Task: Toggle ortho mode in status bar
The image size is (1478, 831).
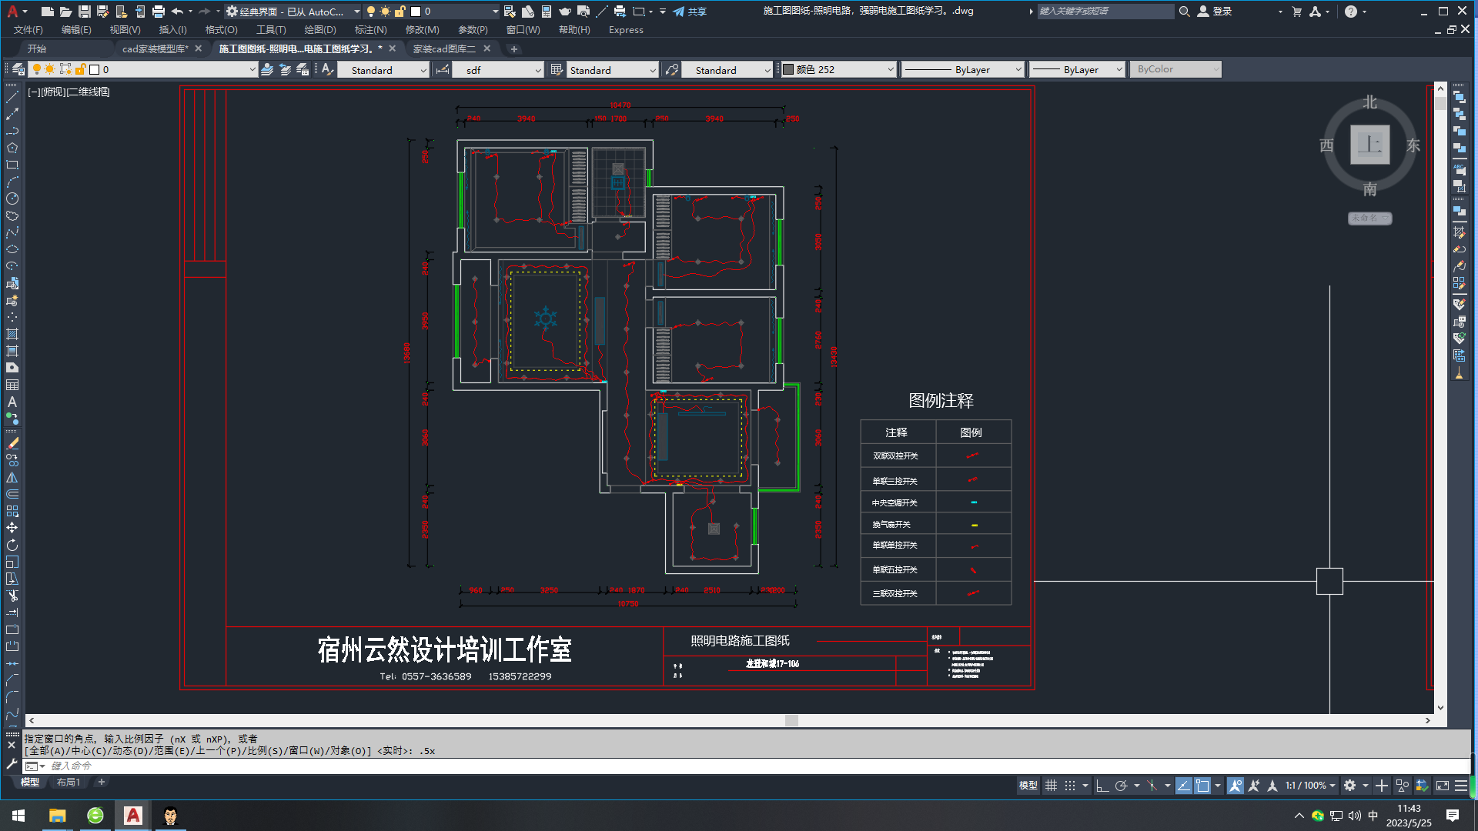Action: 1102,786
